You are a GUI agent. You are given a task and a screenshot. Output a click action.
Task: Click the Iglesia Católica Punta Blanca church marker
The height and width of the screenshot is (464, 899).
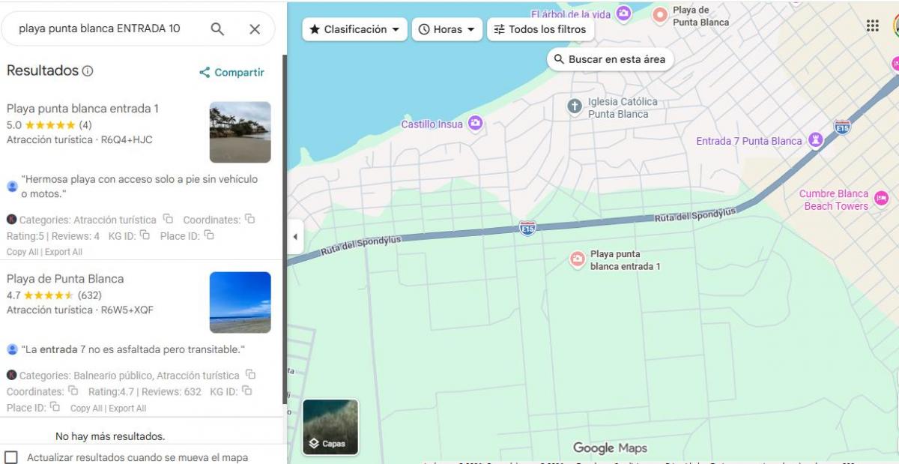point(575,106)
